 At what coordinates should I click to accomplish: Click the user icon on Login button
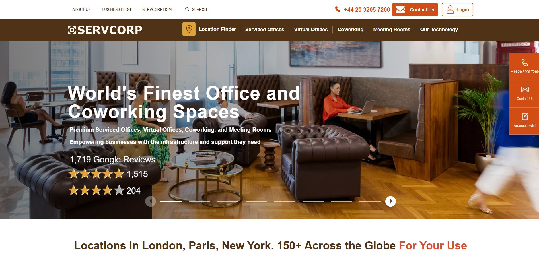click(450, 10)
